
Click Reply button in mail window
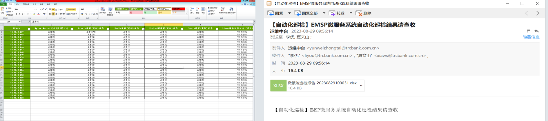(275, 13)
